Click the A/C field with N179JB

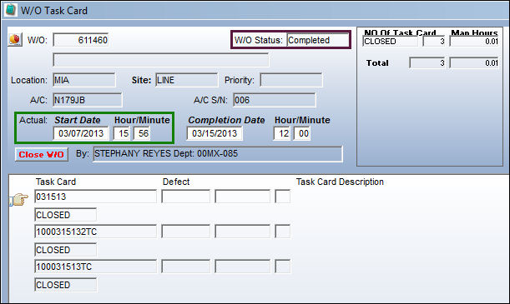click(88, 100)
